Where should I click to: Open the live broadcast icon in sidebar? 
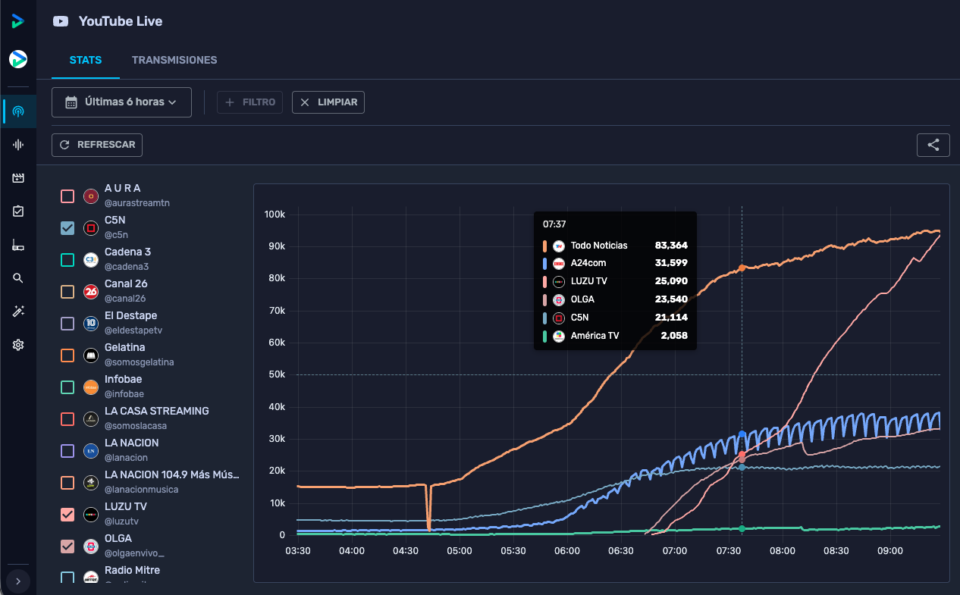click(18, 112)
